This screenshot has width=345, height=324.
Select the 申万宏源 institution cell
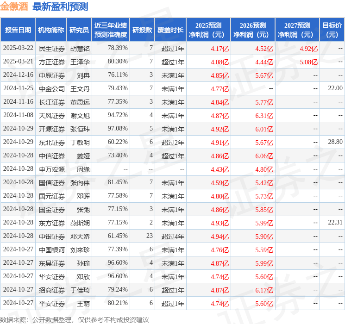click(x=52, y=169)
